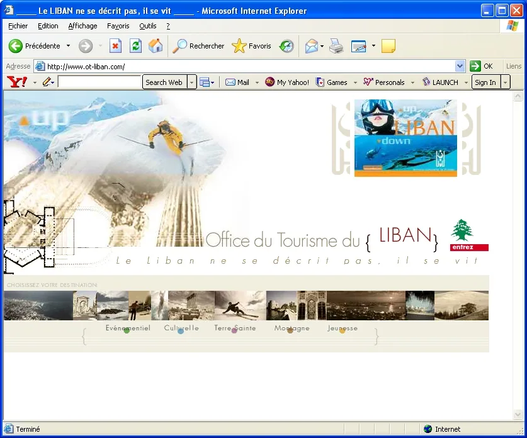Open the Sign In dropdown arrow
527x438 pixels.
pyautogui.click(x=505, y=82)
